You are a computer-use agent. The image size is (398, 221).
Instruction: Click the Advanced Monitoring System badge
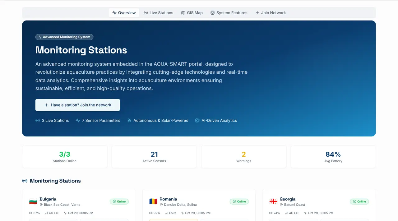click(x=64, y=37)
